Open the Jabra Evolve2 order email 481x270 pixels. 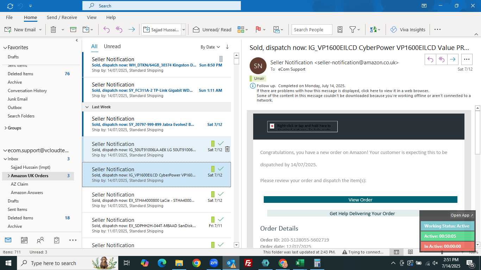click(x=157, y=124)
